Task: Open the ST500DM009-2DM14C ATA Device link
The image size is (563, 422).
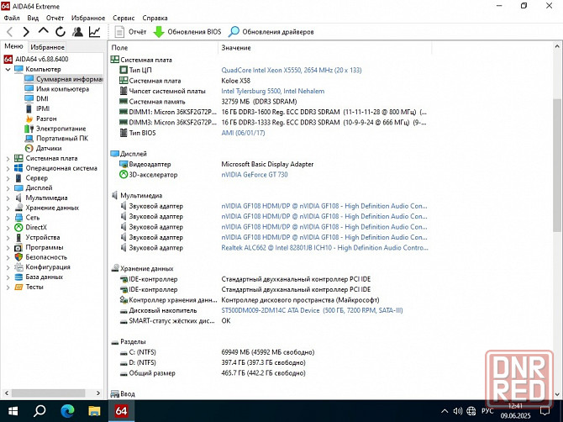Action: (312, 310)
